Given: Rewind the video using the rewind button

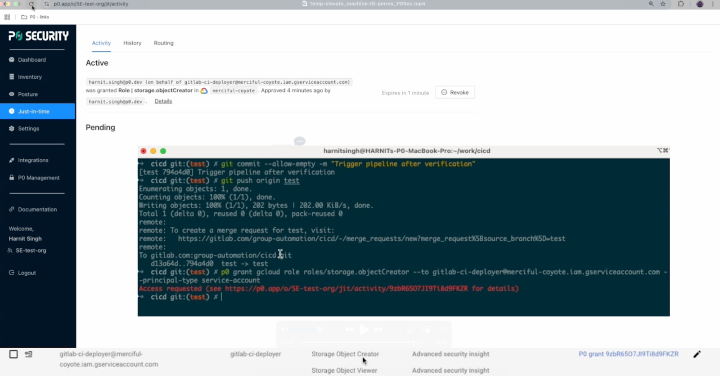Looking at the screenshot, I should [349, 330].
